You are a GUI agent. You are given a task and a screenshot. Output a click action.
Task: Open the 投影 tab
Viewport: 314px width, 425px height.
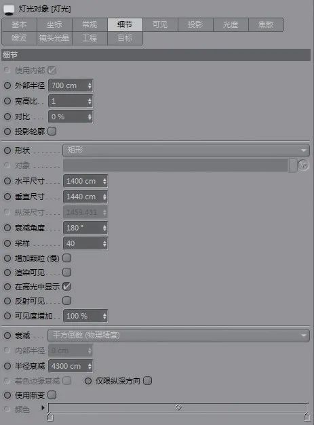[x=195, y=24]
